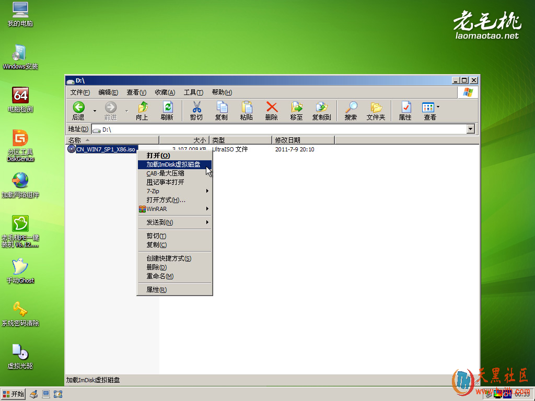The width and height of the screenshot is (535, 401).
Task: Select 加载ImDisk虚拟磁盘 in context menu
Action: 173,164
